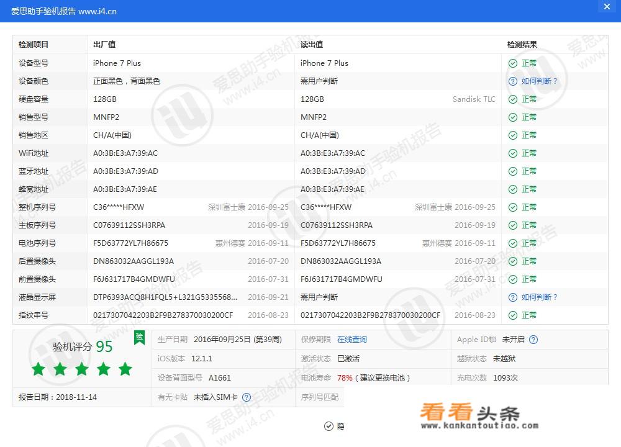Select 出厂值 iPhone 7 Plus cell
This screenshot has width=621, height=447.
[117, 63]
